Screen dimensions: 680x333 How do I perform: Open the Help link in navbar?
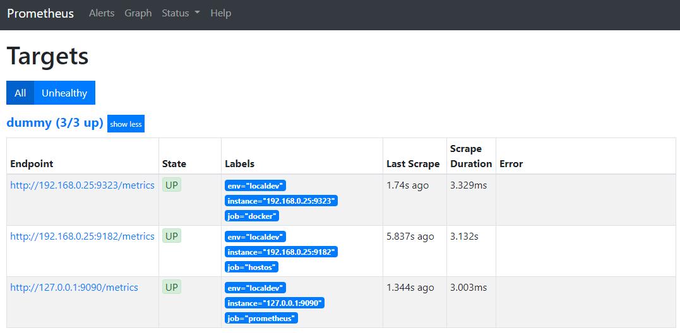pyautogui.click(x=221, y=13)
